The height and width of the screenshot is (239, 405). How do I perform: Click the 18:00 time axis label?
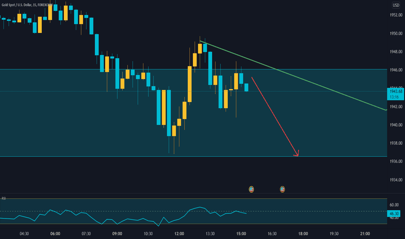point(303,234)
